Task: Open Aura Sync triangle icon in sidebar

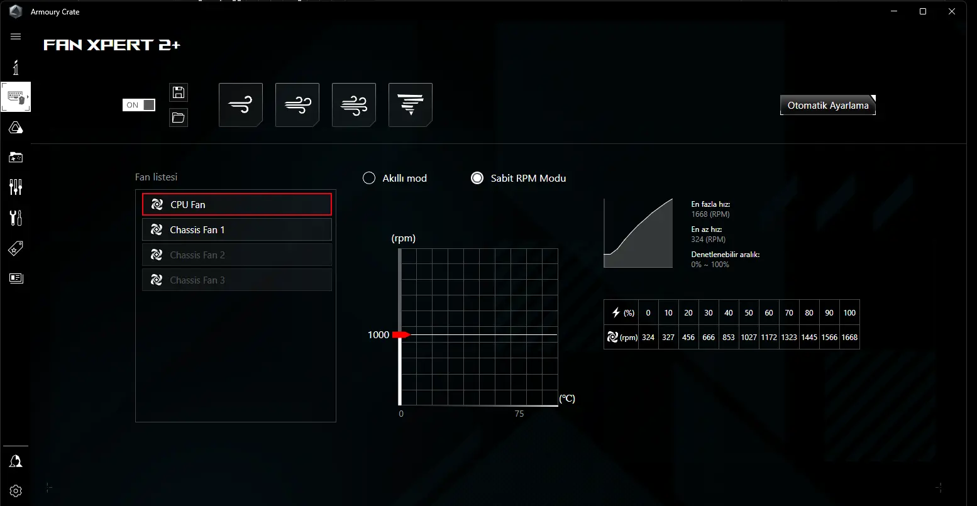Action: click(x=16, y=128)
